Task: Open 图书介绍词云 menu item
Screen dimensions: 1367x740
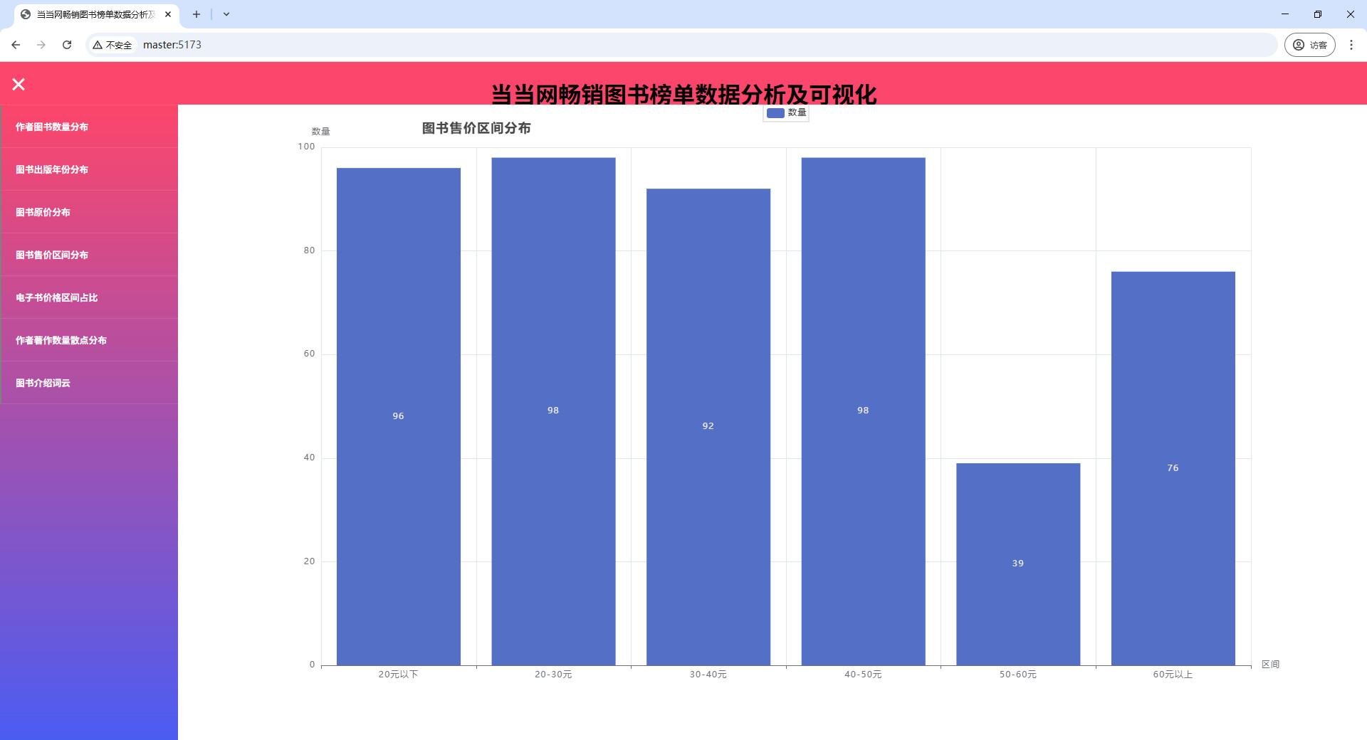Action: click(89, 383)
